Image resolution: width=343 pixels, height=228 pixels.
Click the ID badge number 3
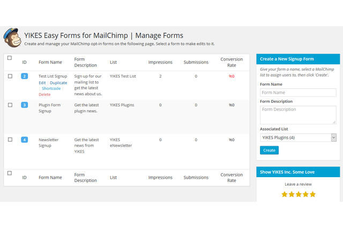pyautogui.click(x=24, y=105)
